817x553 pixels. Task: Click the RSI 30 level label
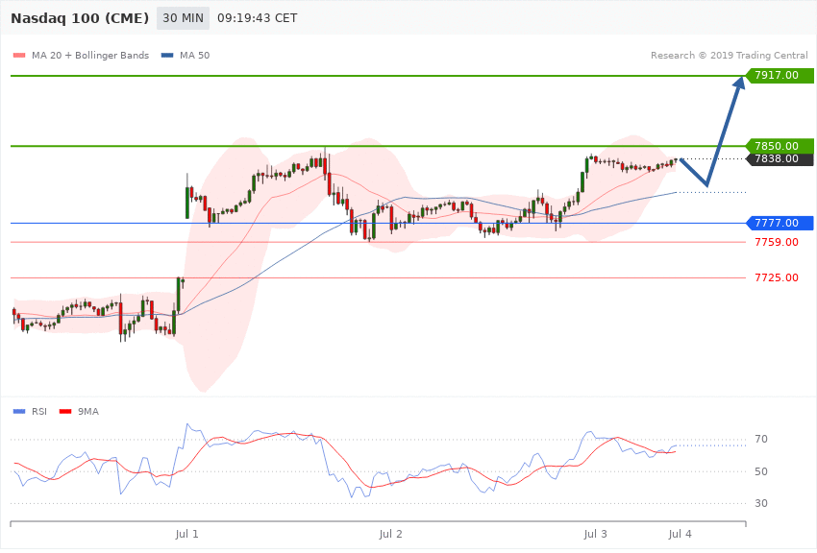(761, 504)
